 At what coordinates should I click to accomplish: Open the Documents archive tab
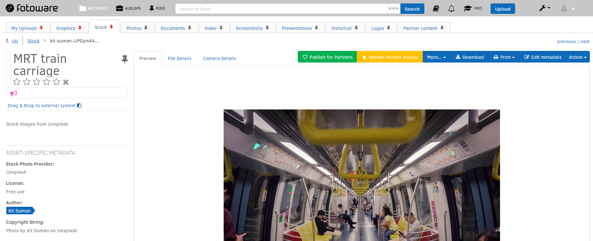coord(173,28)
